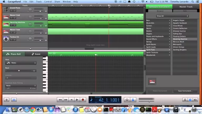Viewport: 202px width, 114px height.
Task: Click the LCD measures time display
Action: coord(105,100)
